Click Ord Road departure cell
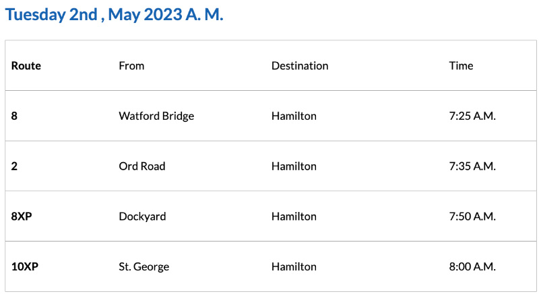 (141, 166)
